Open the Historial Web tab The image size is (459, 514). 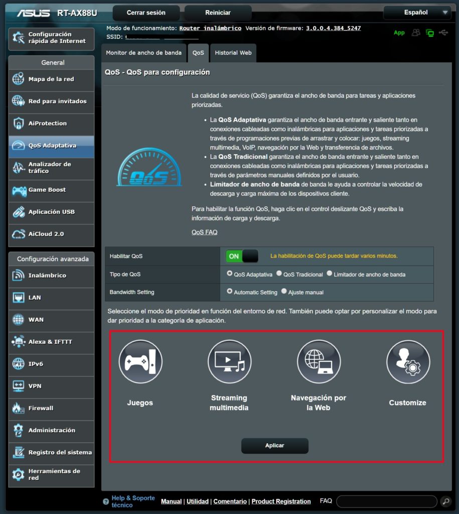(233, 53)
